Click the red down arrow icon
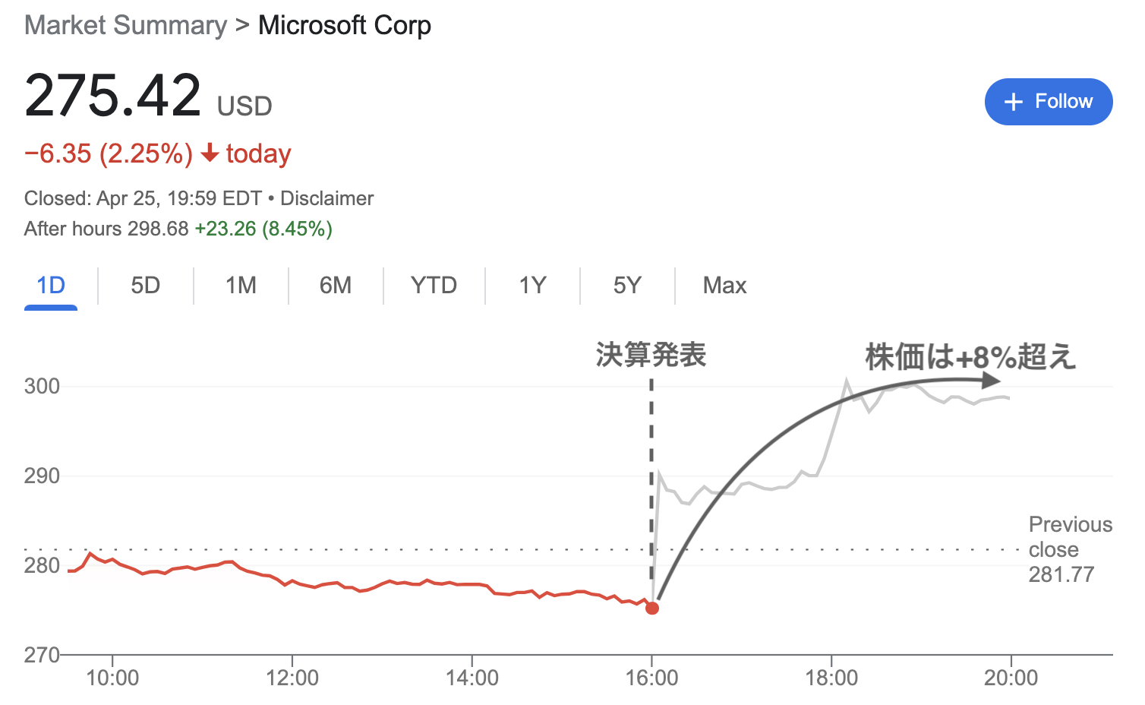The image size is (1145, 705). 210,154
